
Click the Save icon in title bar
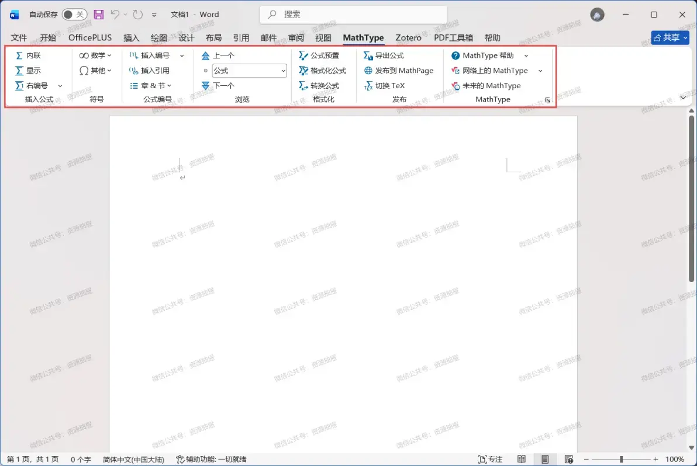(x=99, y=14)
